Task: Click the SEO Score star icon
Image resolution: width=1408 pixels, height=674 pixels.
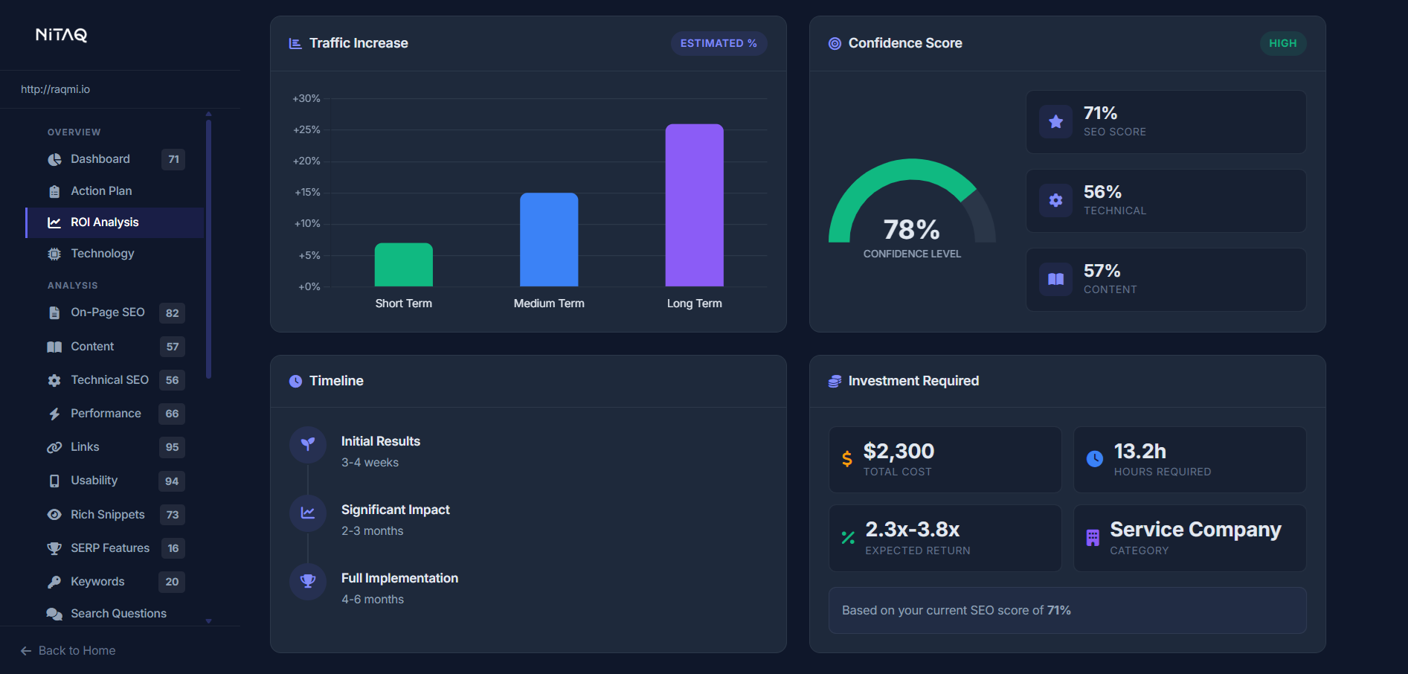Action: pyautogui.click(x=1055, y=122)
